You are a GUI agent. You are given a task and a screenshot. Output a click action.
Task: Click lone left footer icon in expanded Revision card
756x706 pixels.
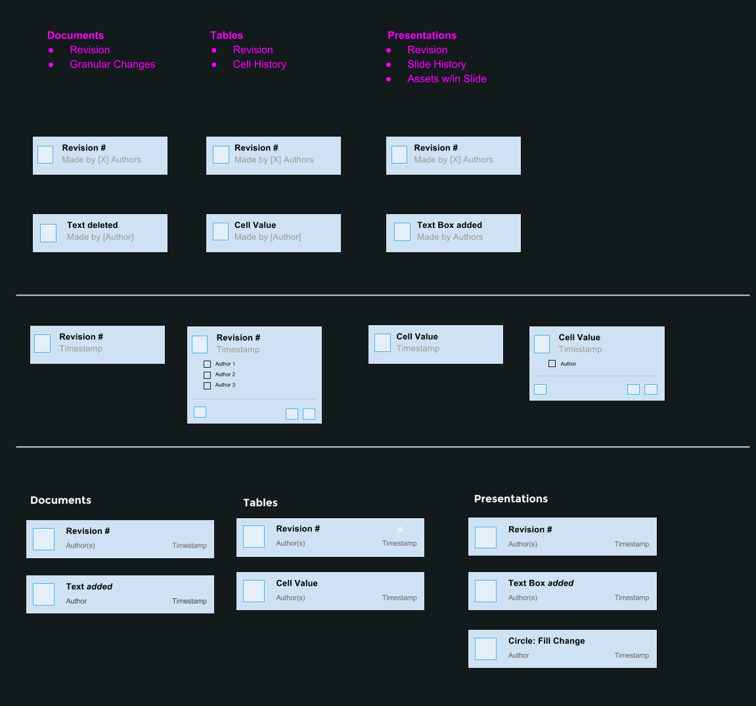(200, 412)
